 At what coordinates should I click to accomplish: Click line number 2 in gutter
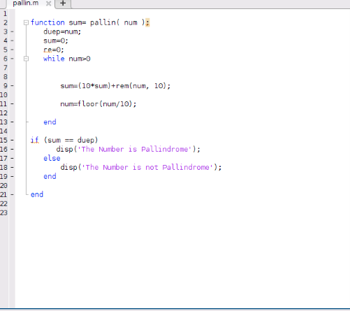(x=5, y=23)
